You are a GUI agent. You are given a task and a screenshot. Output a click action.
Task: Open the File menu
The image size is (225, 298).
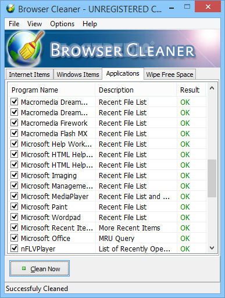14,24
